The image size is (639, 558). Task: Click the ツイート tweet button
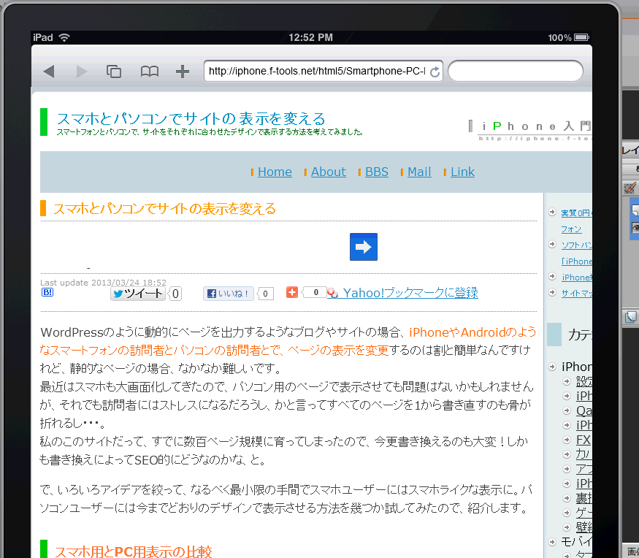click(138, 294)
